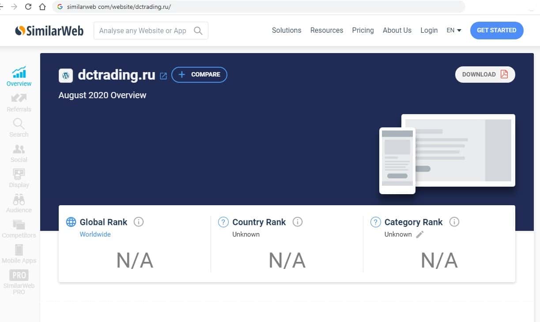Click the SimilarWeb logo

[49, 31]
